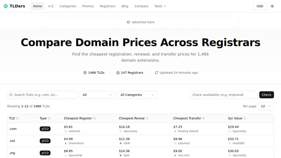Click the Spaceship icon in the .org register cell
The height and width of the screenshot is (158, 281).
[66, 155]
